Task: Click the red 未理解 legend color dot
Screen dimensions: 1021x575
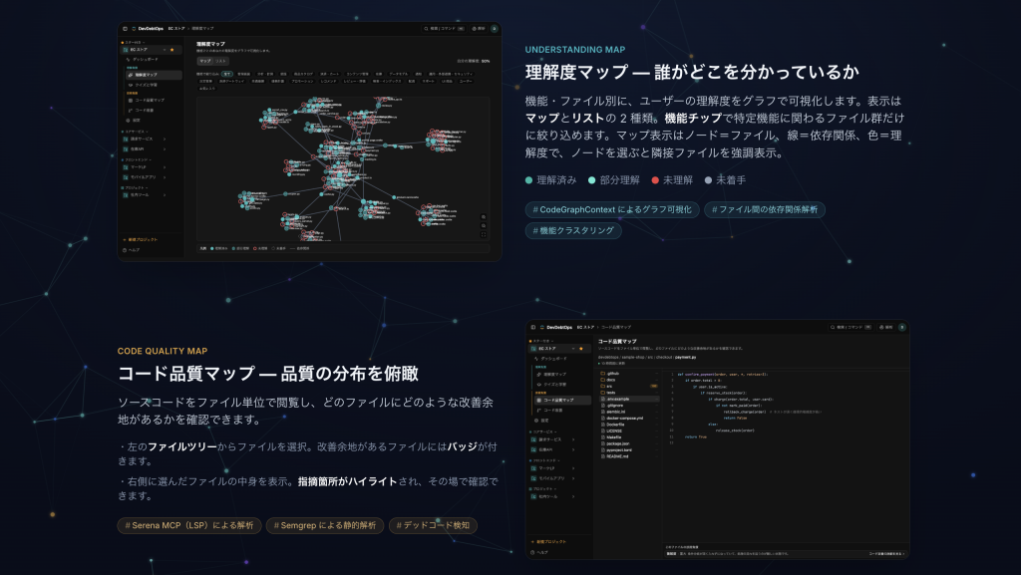Action: click(x=655, y=180)
